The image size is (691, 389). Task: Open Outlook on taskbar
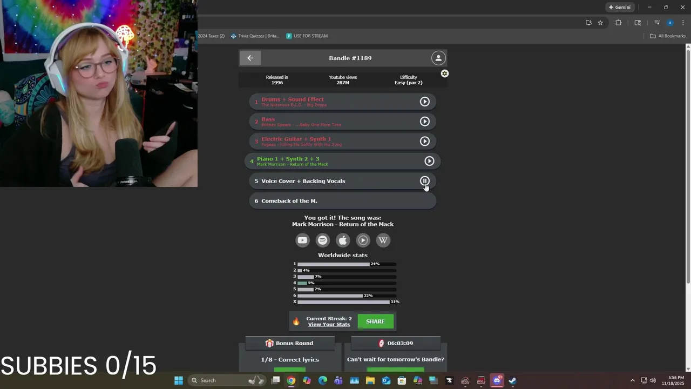(386, 380)
